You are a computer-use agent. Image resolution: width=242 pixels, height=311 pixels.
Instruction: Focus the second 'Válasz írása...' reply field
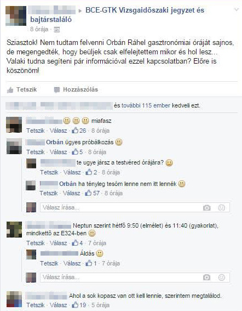click(x=135, y=278)
